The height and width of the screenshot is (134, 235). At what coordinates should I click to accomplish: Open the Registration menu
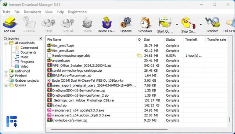pyautogui.click(x=77, y=12)
